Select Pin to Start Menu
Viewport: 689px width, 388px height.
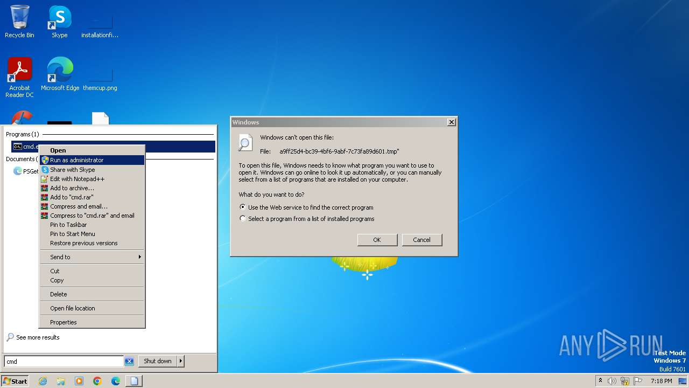[92, 234]
